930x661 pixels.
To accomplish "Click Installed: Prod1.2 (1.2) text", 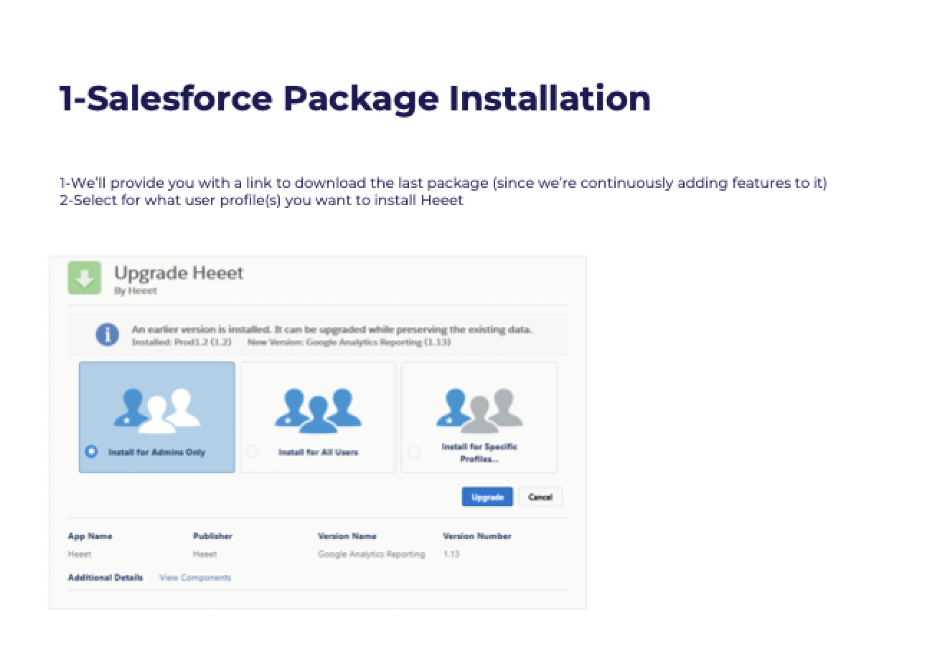I will [182, 343].
